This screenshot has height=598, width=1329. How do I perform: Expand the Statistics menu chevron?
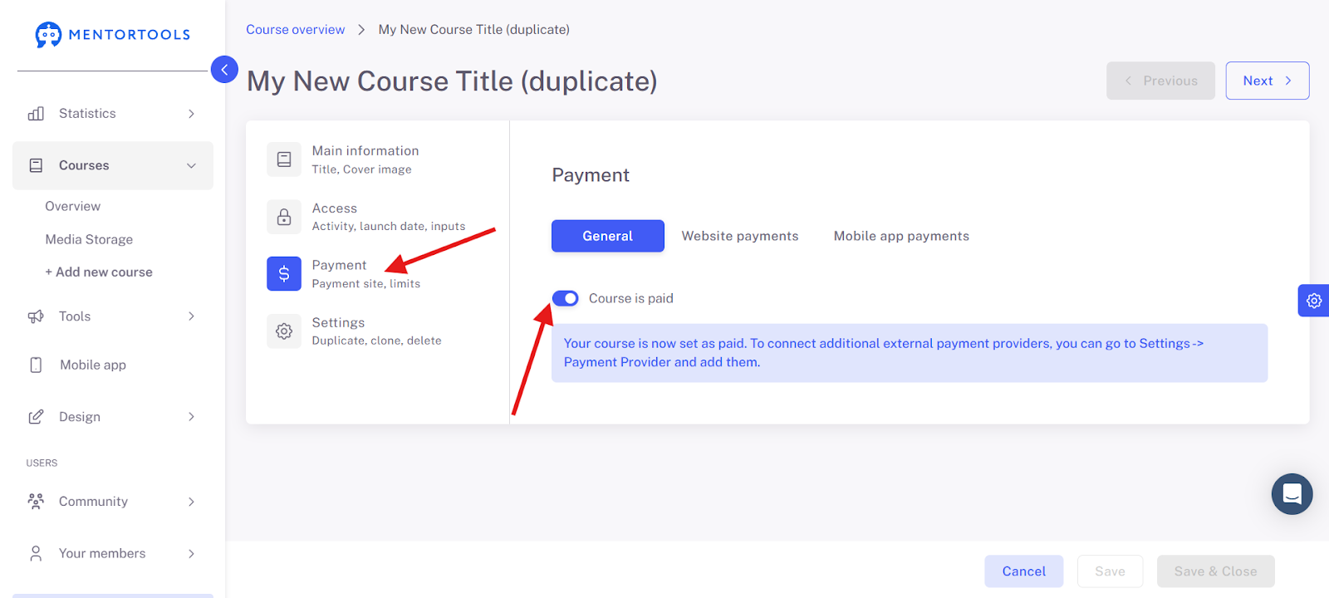pyautogui.click(x=191, y=114)
